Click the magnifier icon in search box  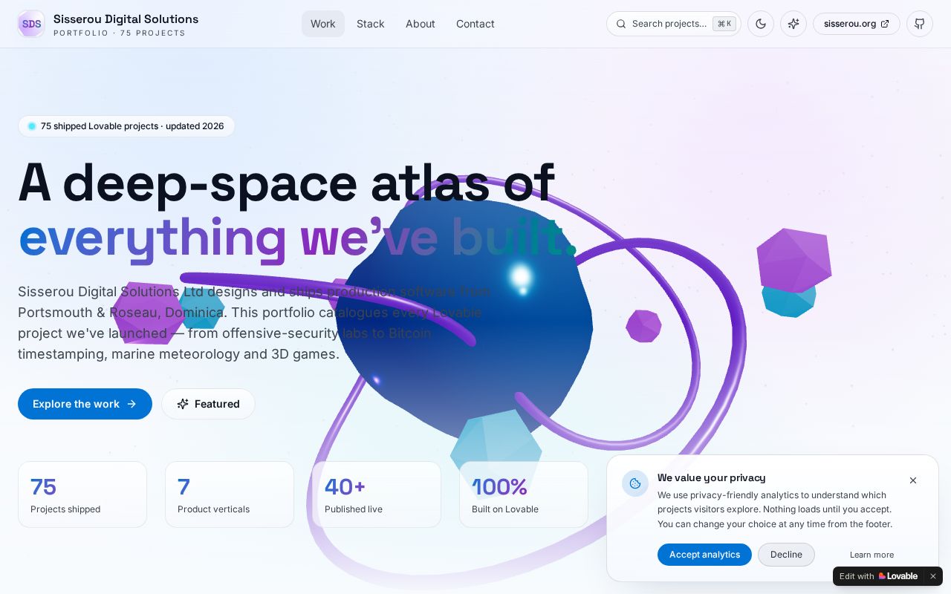tap(621, 24)
